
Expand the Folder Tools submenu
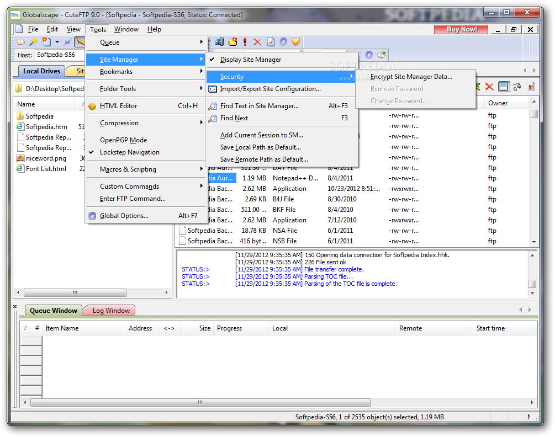pyautogui.click(x=145, y=89)
